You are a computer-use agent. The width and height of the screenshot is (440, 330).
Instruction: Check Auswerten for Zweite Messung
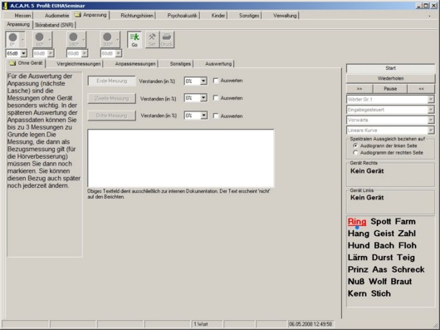click(216, 98)
